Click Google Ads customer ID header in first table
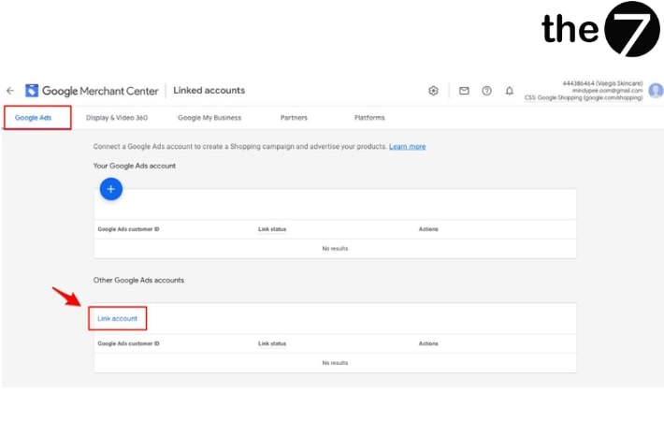 coord(129,229)
